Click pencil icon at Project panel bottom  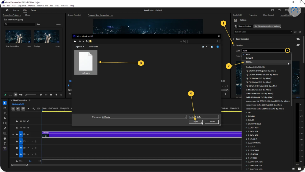click(6, 94)
